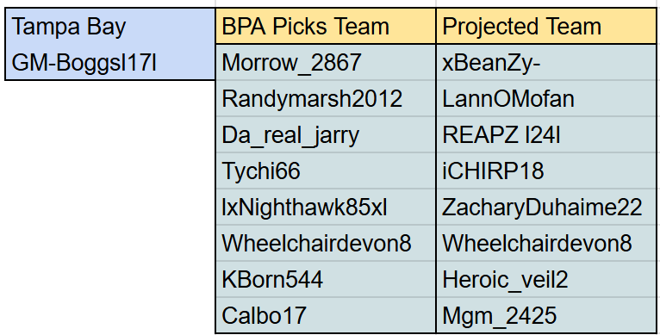Click the IxNighthawk85xI cell
Image resolution: width=660 pixels, height=335 pixels.
tap(326, 207)
